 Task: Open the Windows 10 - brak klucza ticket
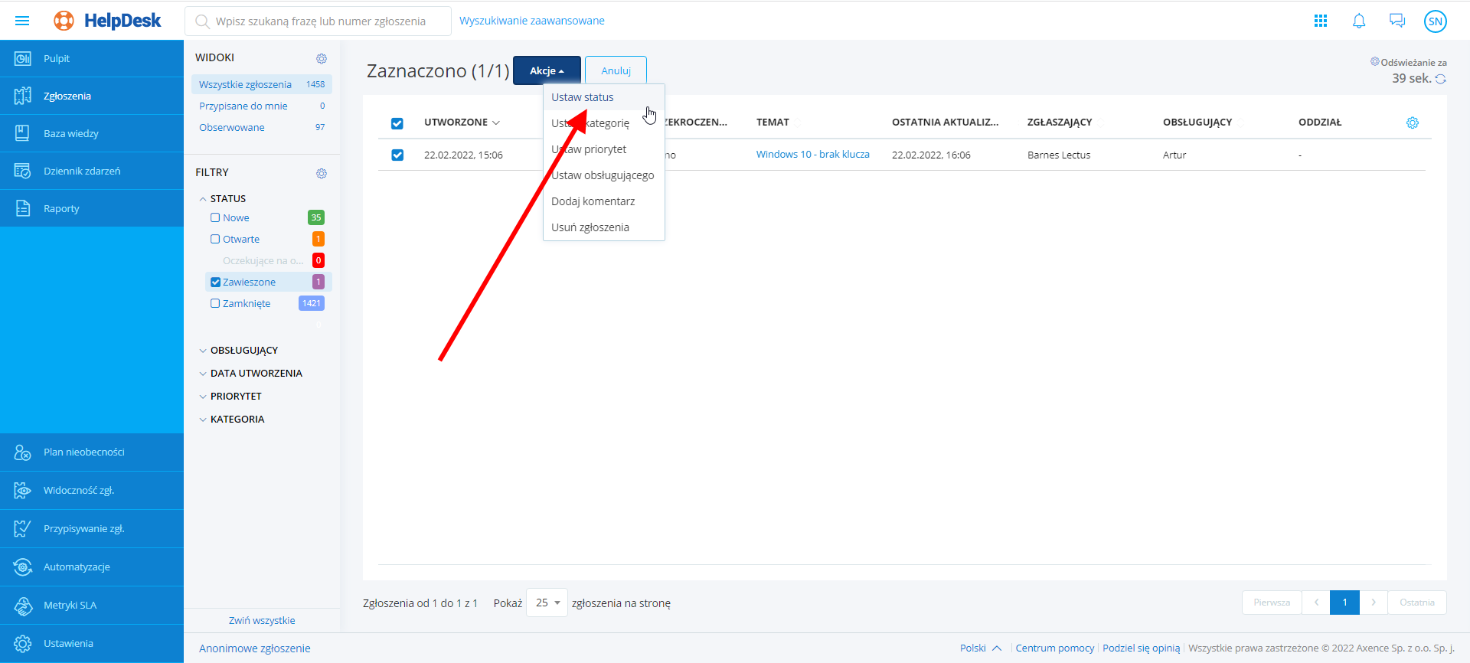point(812,155)
